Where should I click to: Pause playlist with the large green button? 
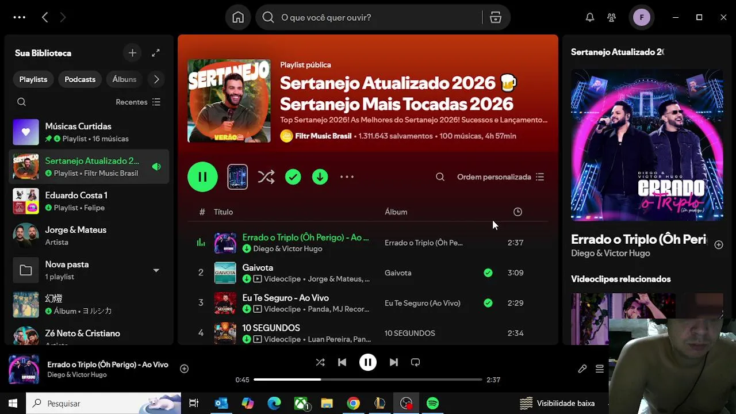[x=202, y=177]
